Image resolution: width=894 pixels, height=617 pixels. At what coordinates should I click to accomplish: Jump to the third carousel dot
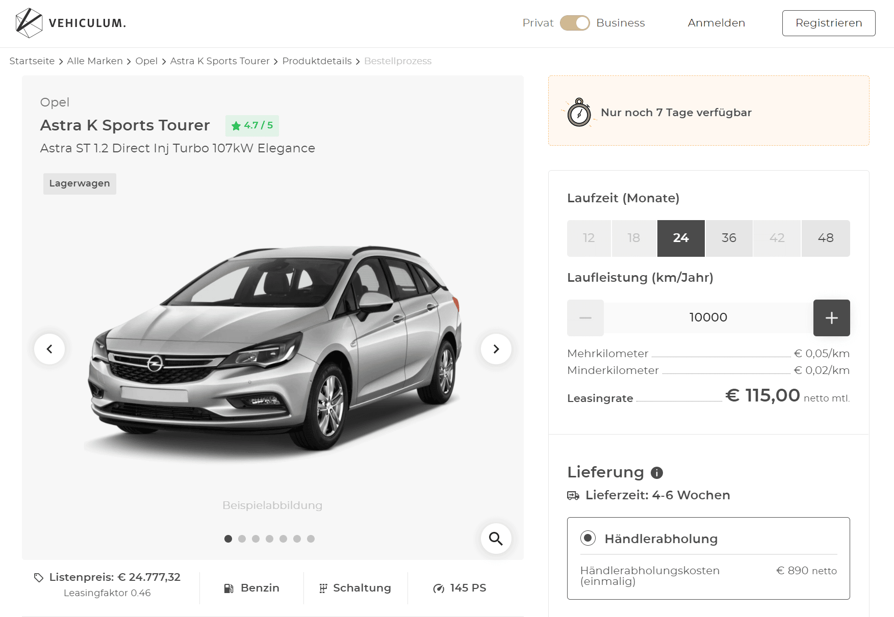256,539
